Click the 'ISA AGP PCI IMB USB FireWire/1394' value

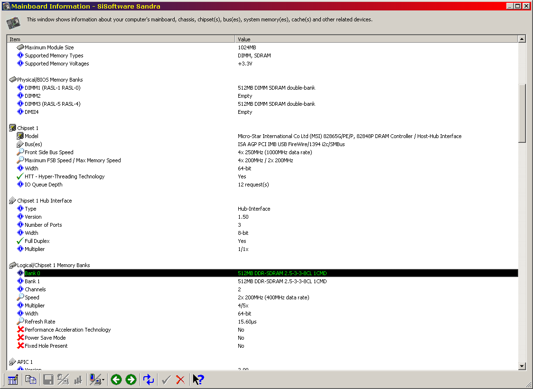pyautogui.click(x=291, y=144)
